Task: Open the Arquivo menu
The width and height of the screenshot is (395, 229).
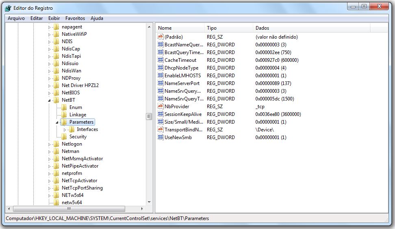Action: click(16, 18)
